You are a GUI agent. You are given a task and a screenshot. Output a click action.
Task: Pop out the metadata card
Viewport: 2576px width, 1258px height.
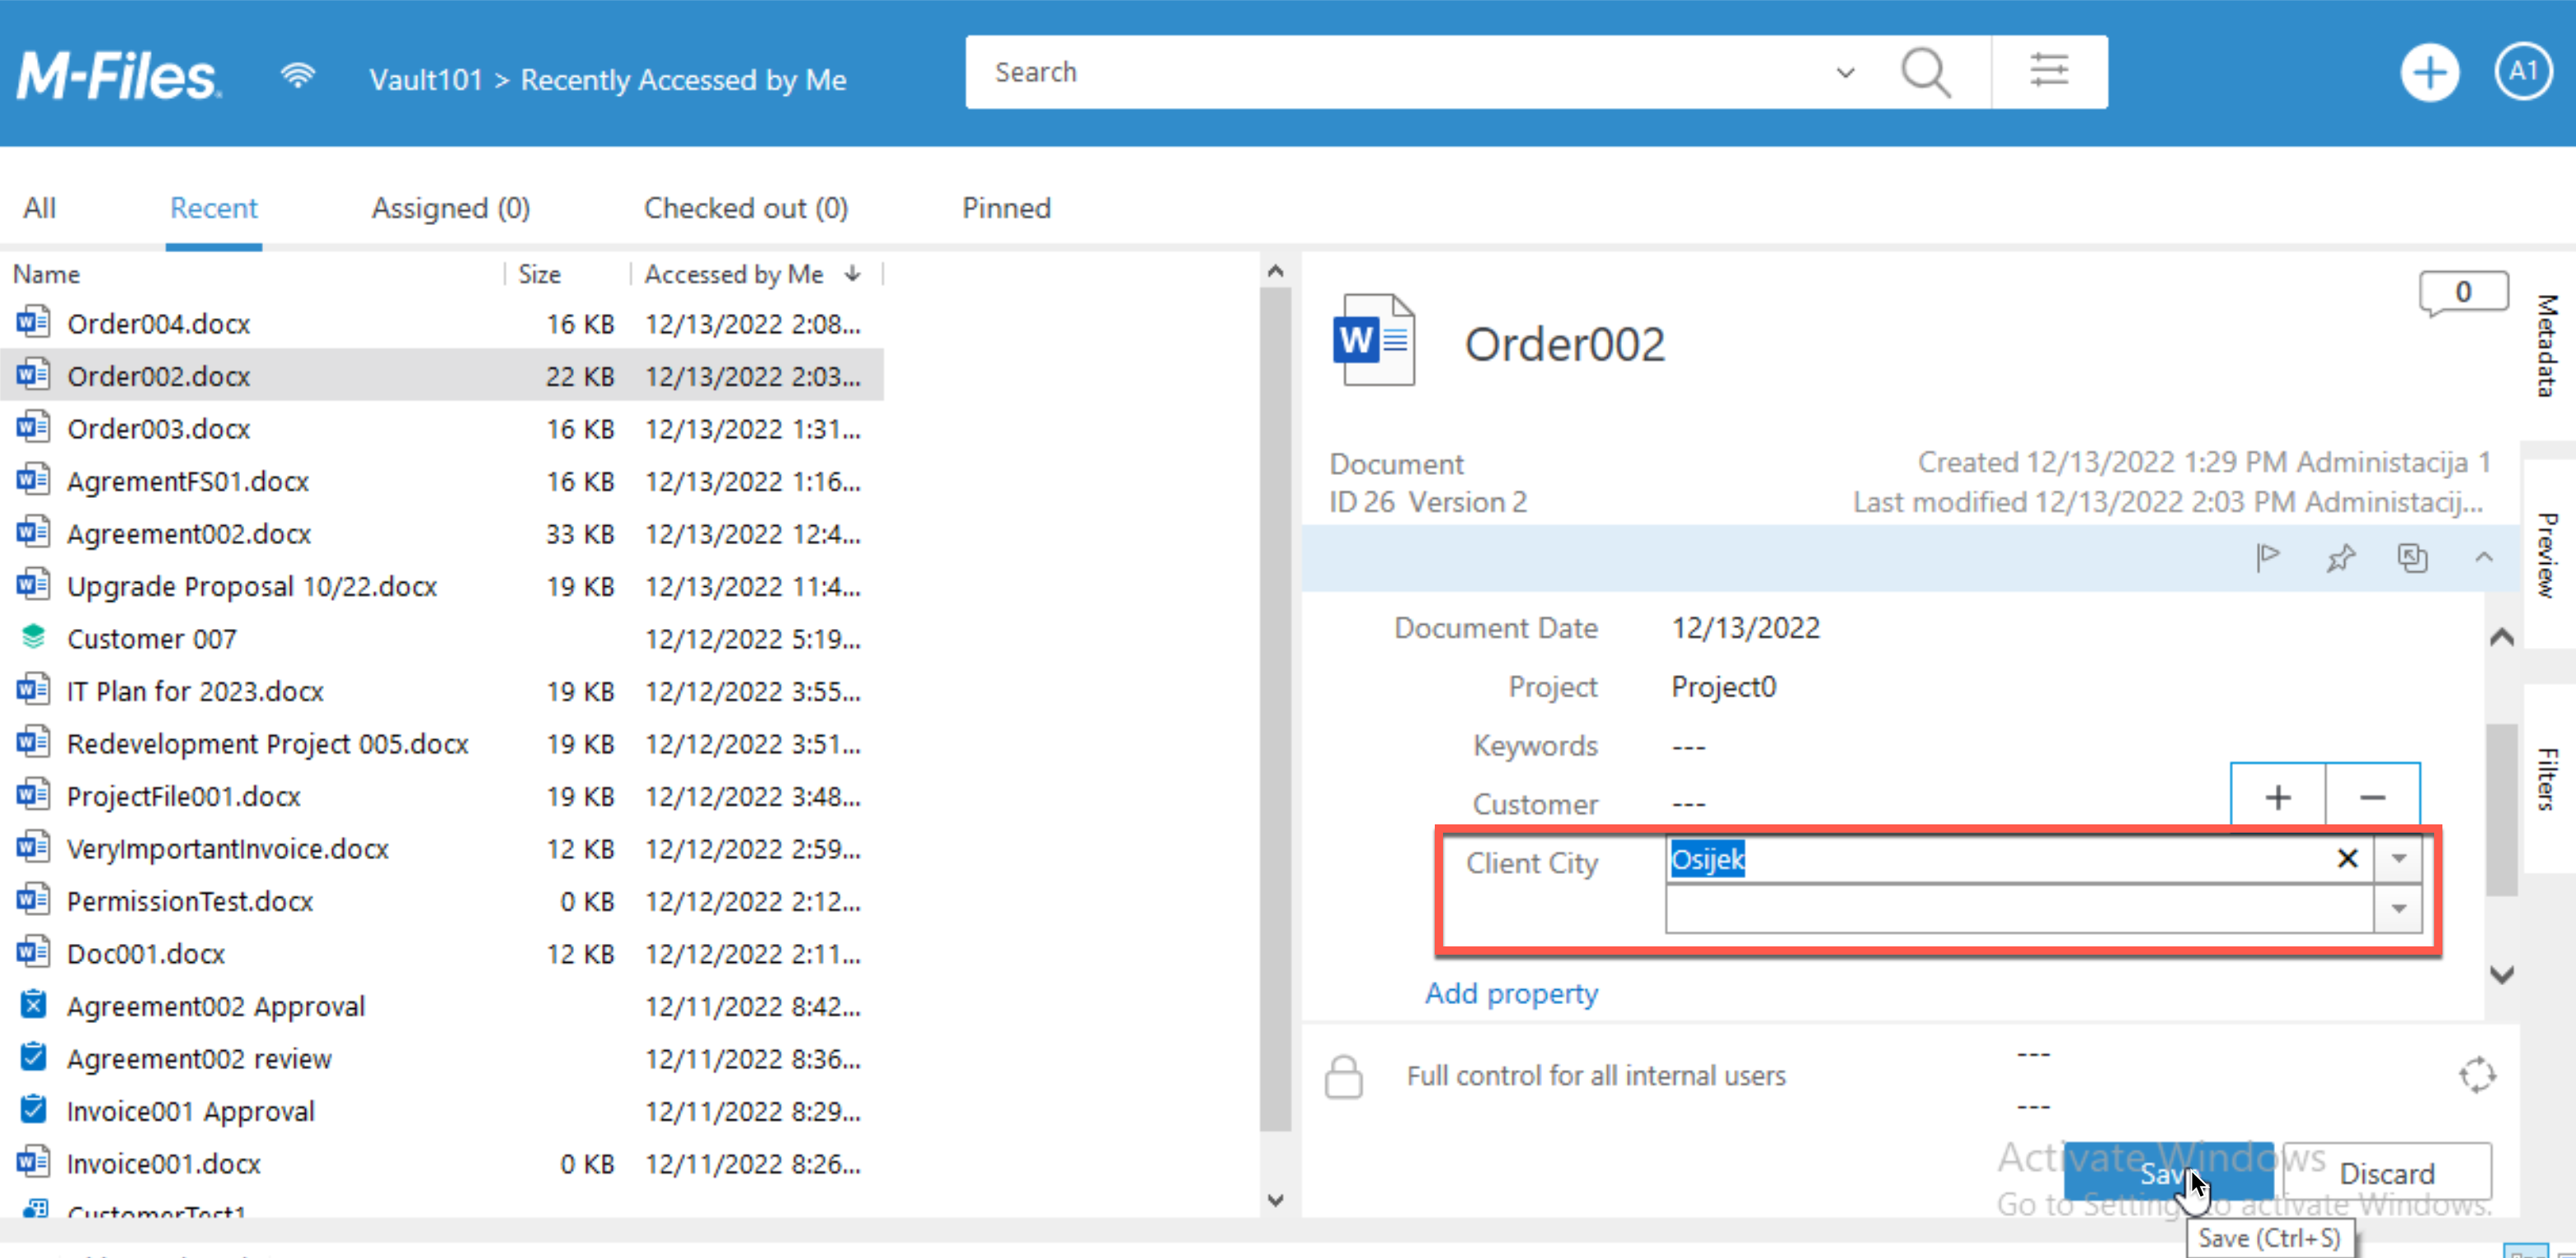click(2412, 557)
